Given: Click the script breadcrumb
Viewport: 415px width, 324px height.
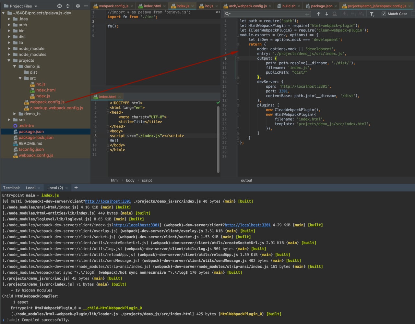Looking at the screenshot, I should click(x=147, y=180).
